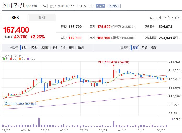Click the 215,425 price axis label

175,62
